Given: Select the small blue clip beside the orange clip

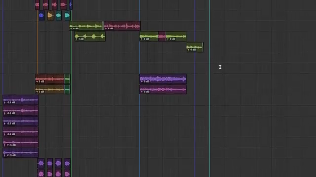Looking at the screenshot, I should (x=41, y=15).
